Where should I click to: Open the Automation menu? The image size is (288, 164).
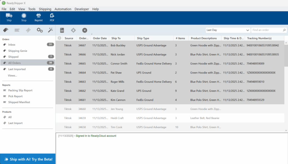[x=63, y=9]
